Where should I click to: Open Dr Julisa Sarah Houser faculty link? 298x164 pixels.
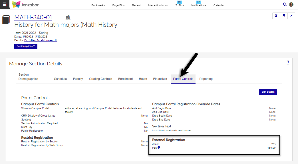tap(41, 40)
